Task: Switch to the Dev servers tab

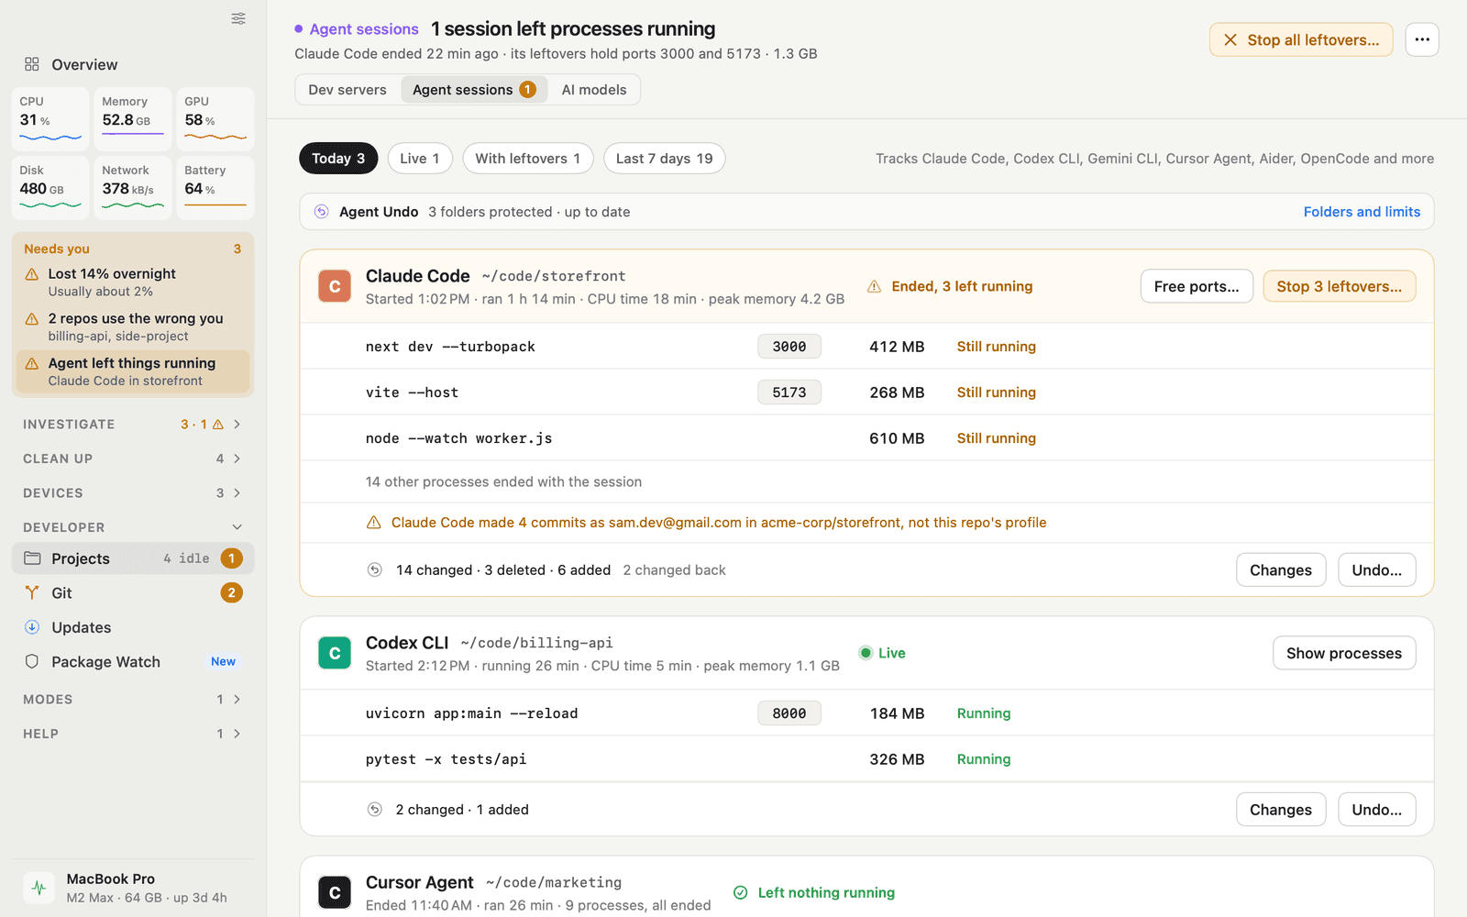Action: [x=347, y=90]
